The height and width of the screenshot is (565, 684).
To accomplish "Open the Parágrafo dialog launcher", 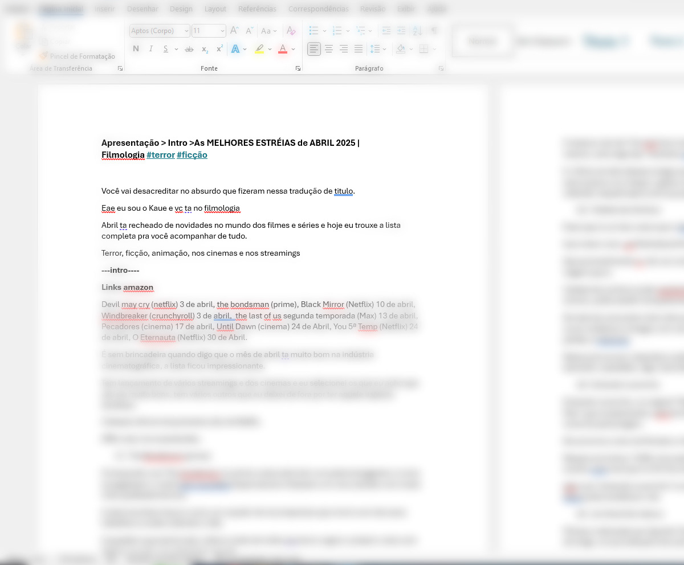I will 441,68.
